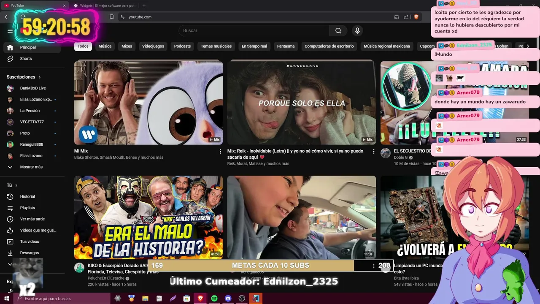Open PelucheEn ElEstuche channel avatar
This screenshot has width=540, height=304.
tap(79, 268)
